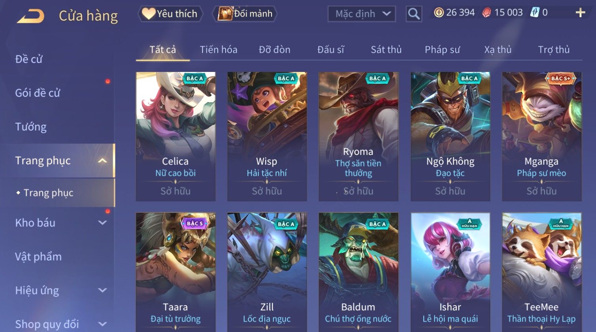Tap the red ruby currency icon

[487, 13]
